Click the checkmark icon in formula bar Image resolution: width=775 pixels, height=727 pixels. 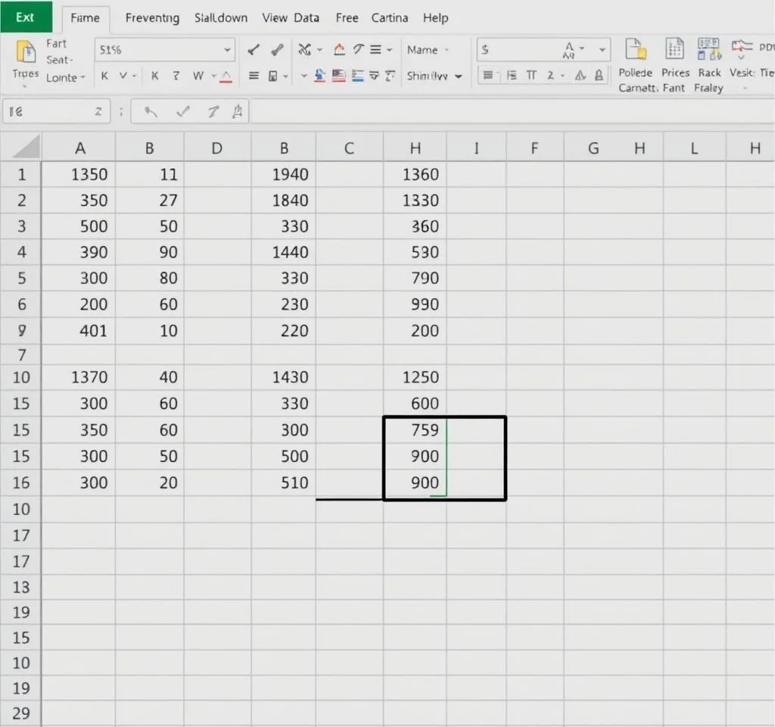click(182, 112)
